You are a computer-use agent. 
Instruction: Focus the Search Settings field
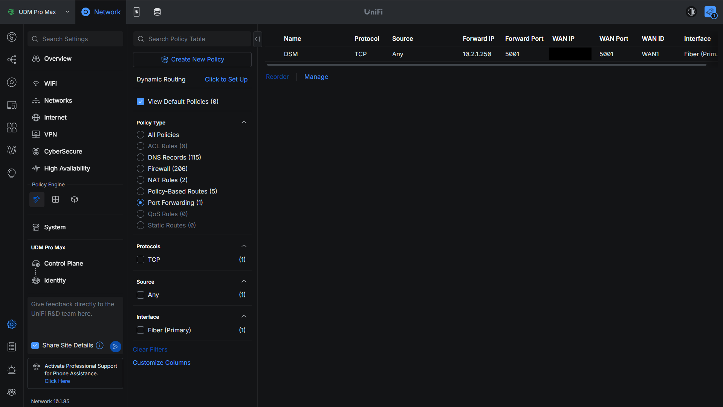tap(75, 39)
